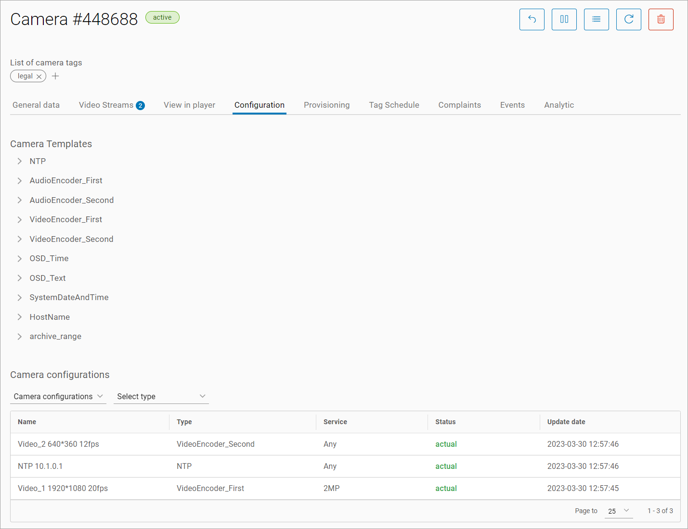The height and width of the screenshot is (529, 688).
Task: Open the Camera configurations dropdown
Action: pos(58,396)
